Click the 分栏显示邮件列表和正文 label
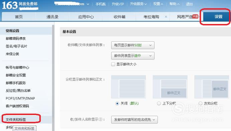 pos(85,79)
